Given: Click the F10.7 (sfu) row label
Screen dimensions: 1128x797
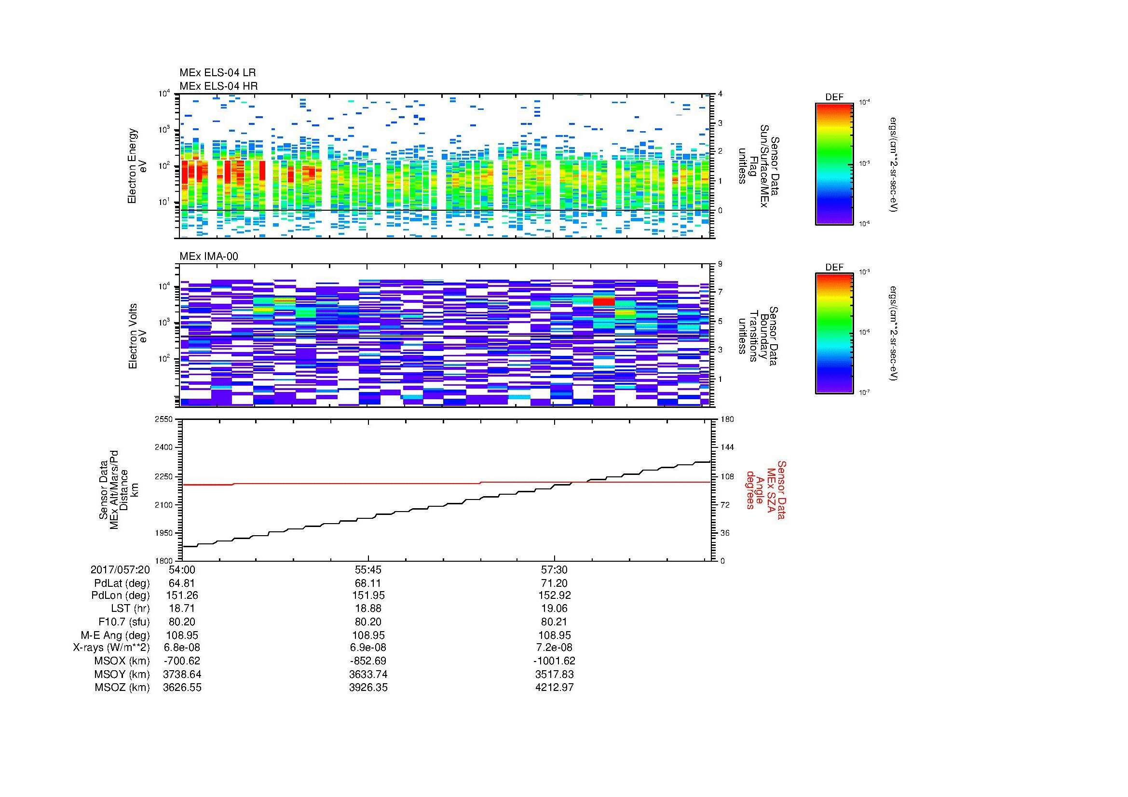Looking at the screenshot, I should click(124, 621).
